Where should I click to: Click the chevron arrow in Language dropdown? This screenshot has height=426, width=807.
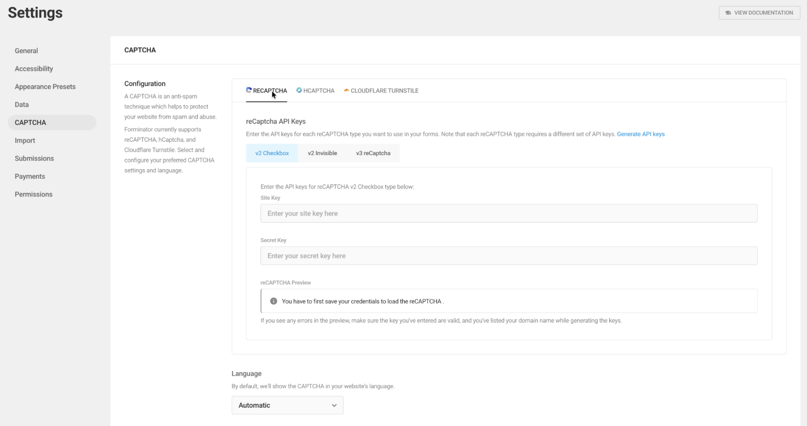(x=334, y=405)
